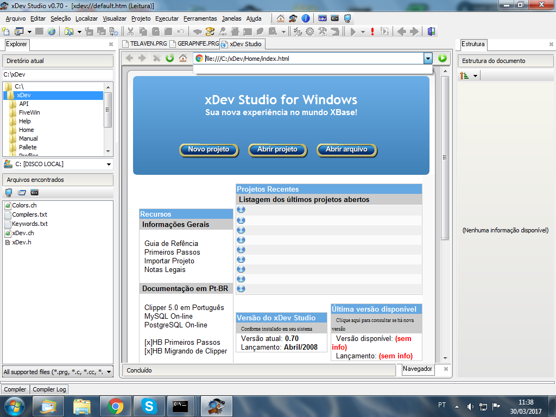Image resolution: width=556 pixels, height=417 pixels.
Task: Click the sort icon in Estrutura panel
Action: point(464,75)
